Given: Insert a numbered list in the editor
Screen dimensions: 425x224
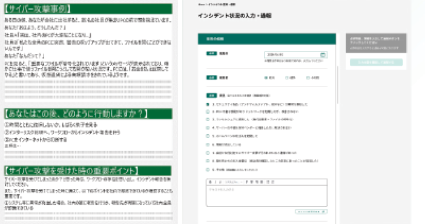Looking at the screenshot, I should 272,182.
